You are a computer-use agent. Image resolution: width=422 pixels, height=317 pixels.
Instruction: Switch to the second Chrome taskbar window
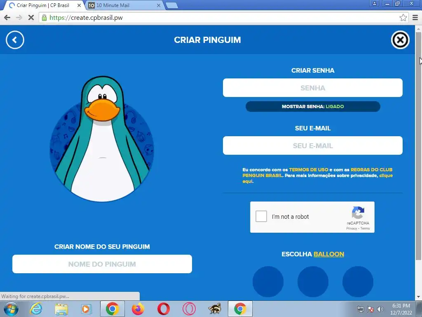[x=240, y=309]
